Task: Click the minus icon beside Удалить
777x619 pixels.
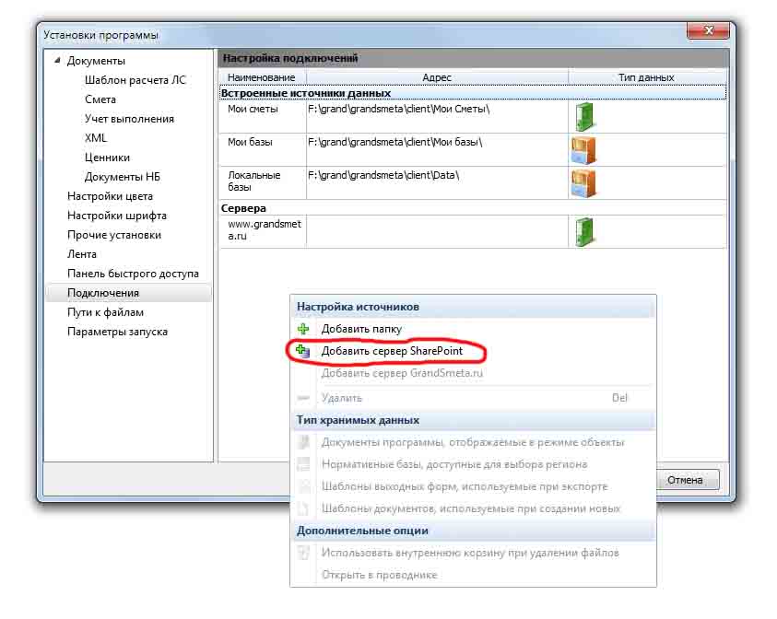Action: click(303, 398)
